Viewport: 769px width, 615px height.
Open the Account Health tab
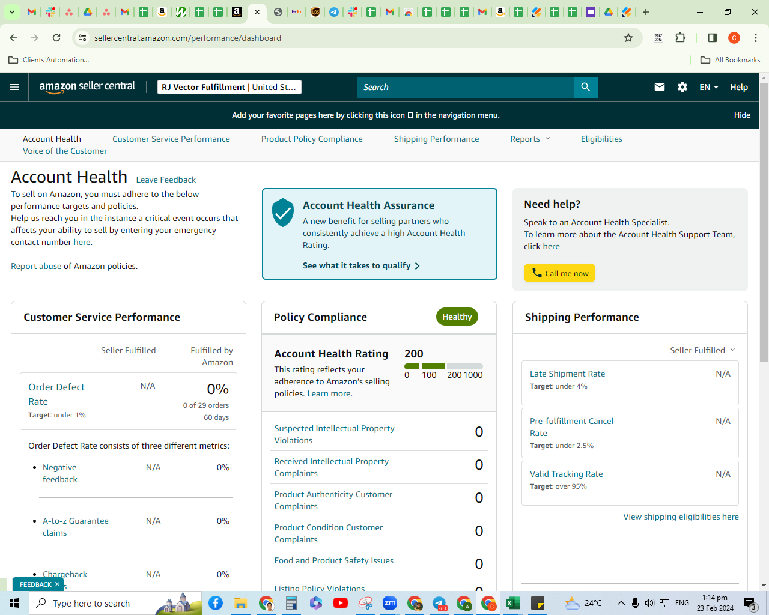52,139
